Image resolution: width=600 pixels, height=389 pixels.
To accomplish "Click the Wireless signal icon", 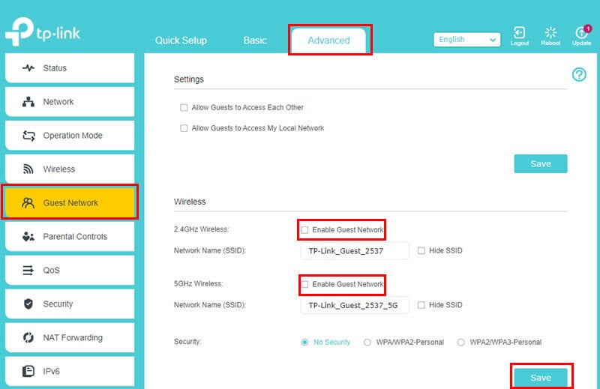I will (x=28, y=169).
